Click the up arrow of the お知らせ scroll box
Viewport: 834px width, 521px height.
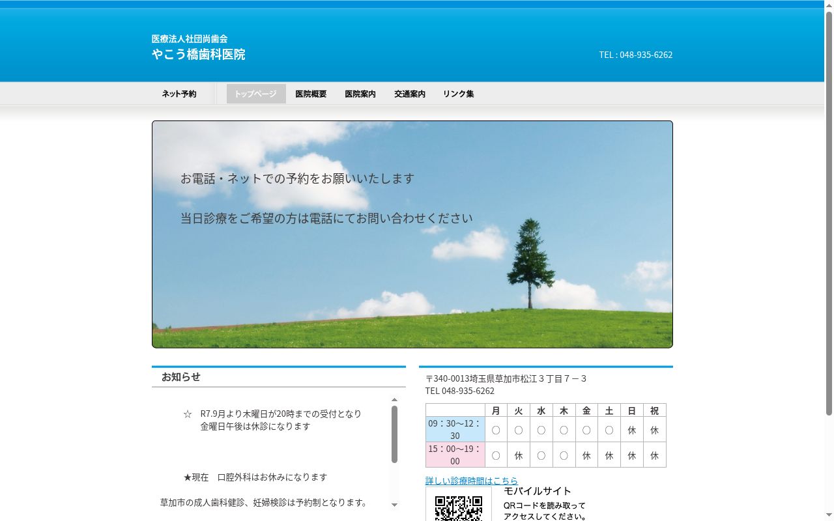(x=394, y=400)
